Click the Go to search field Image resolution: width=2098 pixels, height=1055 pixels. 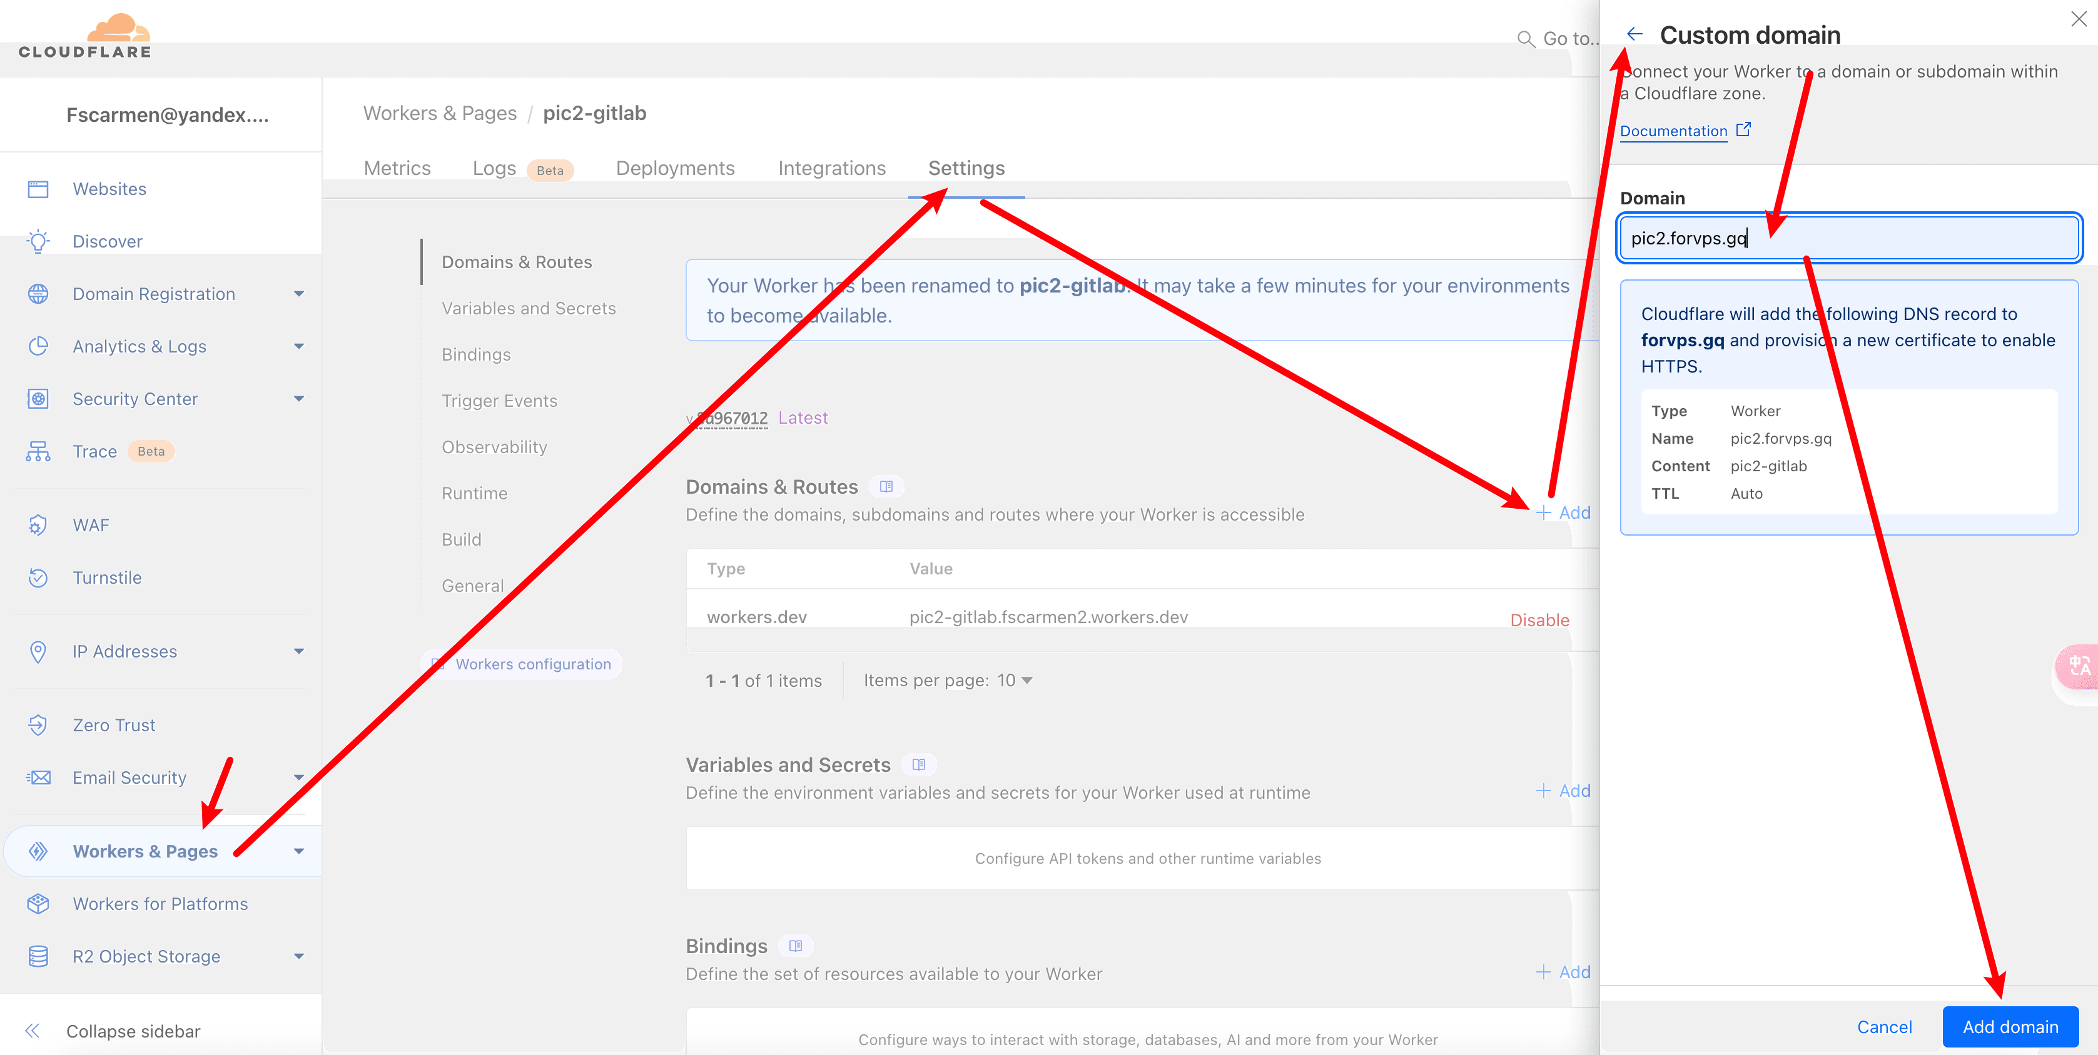(x=1559, y=39)
